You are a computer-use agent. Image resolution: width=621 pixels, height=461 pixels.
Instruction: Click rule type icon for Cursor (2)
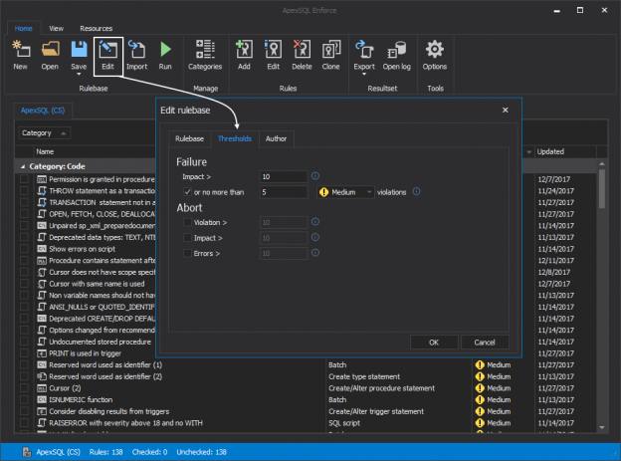point(42,388)
